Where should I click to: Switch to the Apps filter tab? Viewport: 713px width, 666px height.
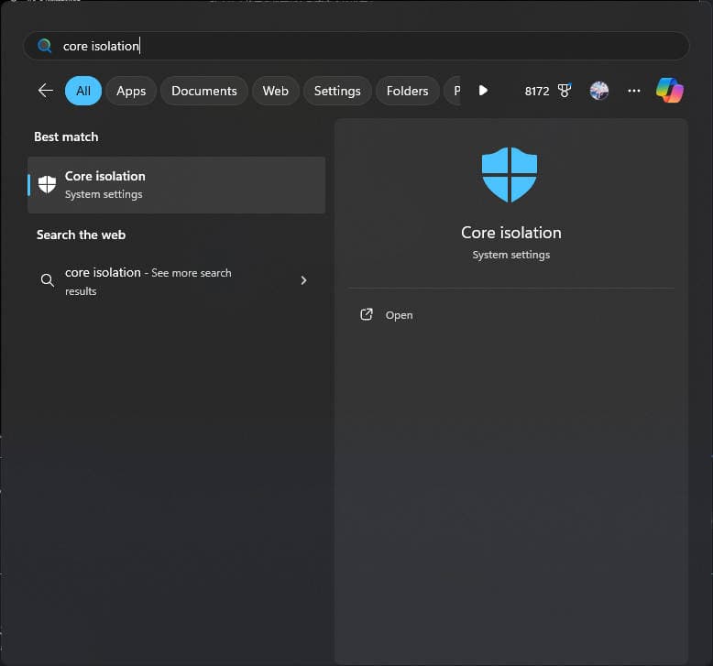(x=131, y=91)
